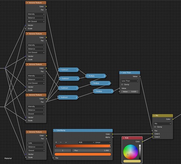Viewport: 181px width, 164px height.
Task: Click the plus icon in ColorRamp
Action: click(56, 142)
